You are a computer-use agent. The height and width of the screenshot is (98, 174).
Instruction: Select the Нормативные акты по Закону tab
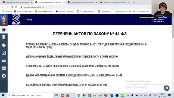point(50,2)
